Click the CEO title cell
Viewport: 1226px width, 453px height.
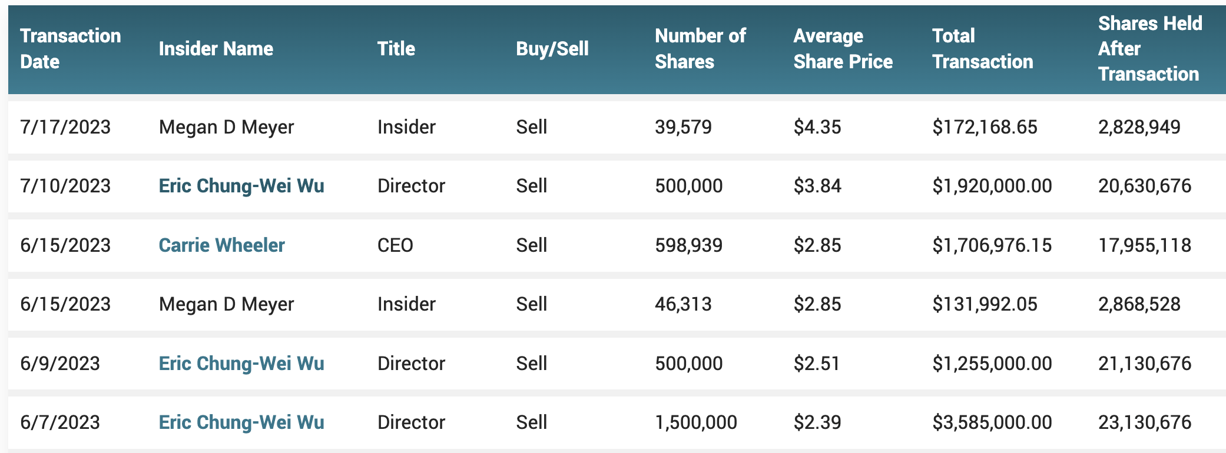[395, 245]
